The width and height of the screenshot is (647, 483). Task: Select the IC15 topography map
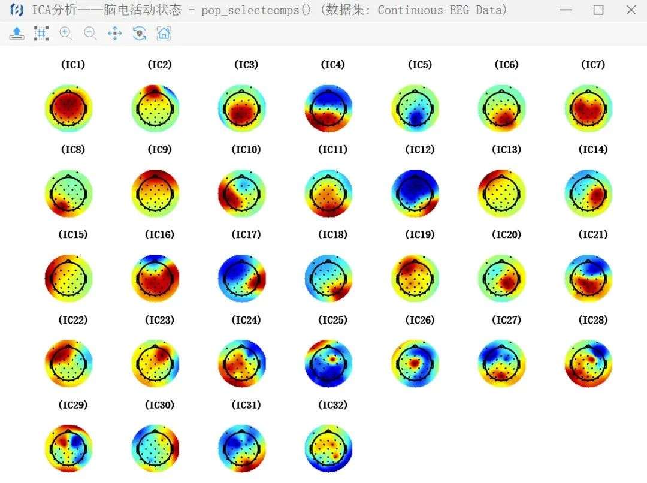[x=68, y=279]
